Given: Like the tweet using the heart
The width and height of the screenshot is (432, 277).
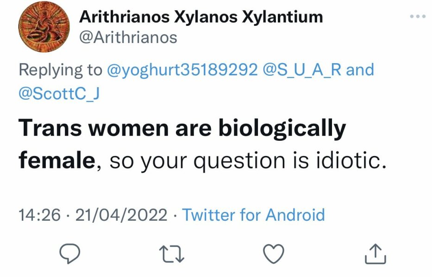Looking at the screenshot, I should coord(273,252).
